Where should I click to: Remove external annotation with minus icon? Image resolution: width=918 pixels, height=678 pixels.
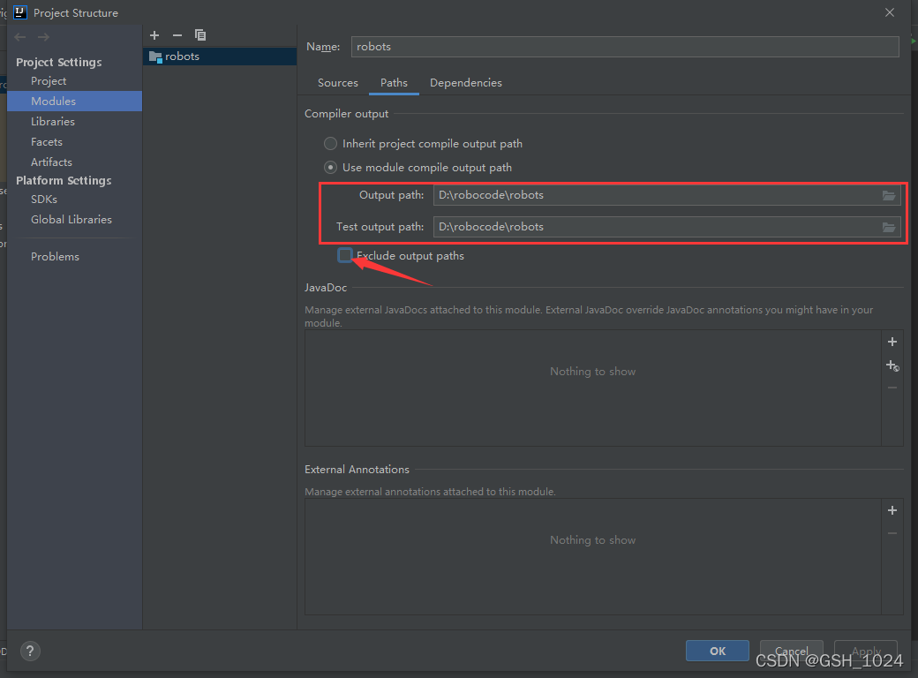pos(892,533)
